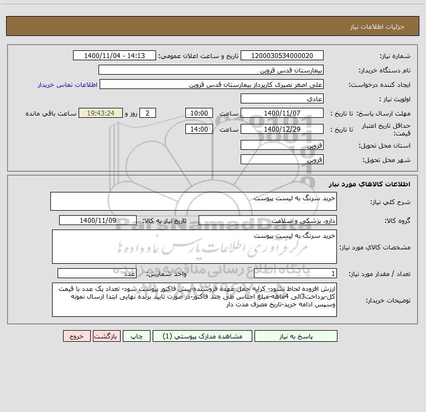Click general description box شرح کلی نیاز
Screen dimensions: 426x412
tap(194, 201)
